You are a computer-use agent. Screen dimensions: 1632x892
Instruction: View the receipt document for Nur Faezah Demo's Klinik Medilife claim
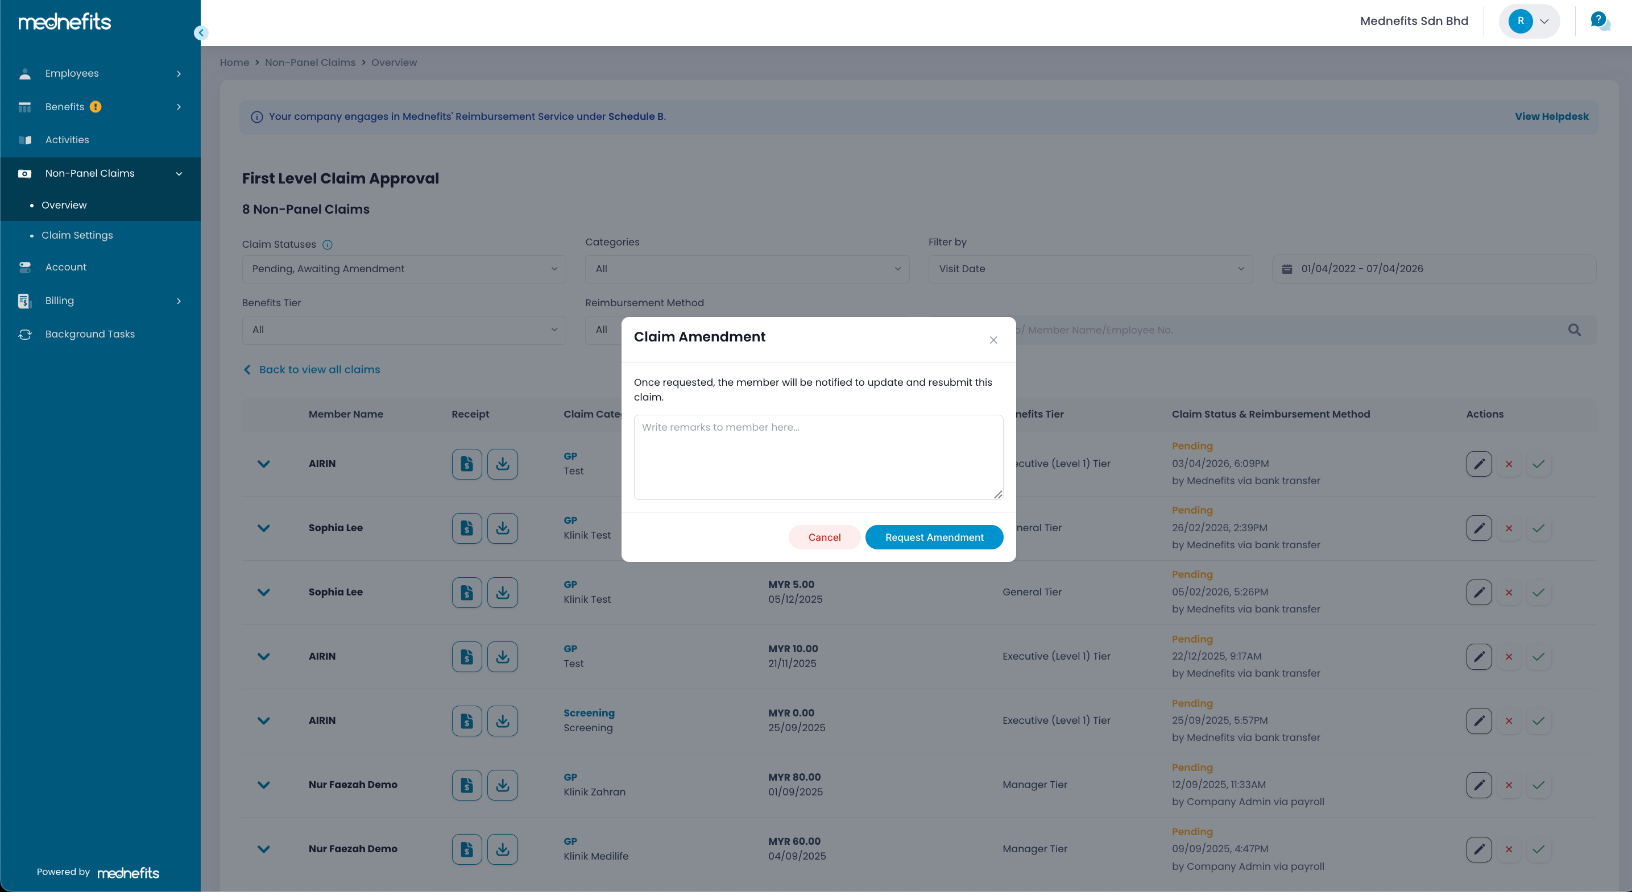point(466,849)
